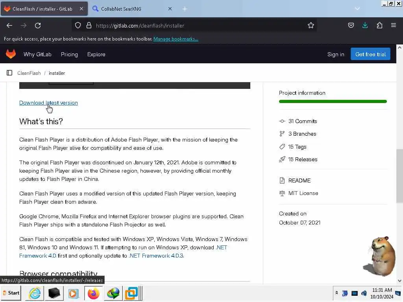The width and height of the screenshot is (403, 302).
Task: Open the black folder taskbar icon
Action: (x=54, y=293)
